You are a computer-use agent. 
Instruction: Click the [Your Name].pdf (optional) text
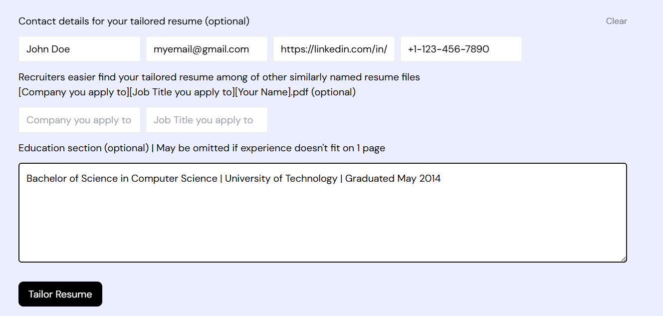(295, 92)
